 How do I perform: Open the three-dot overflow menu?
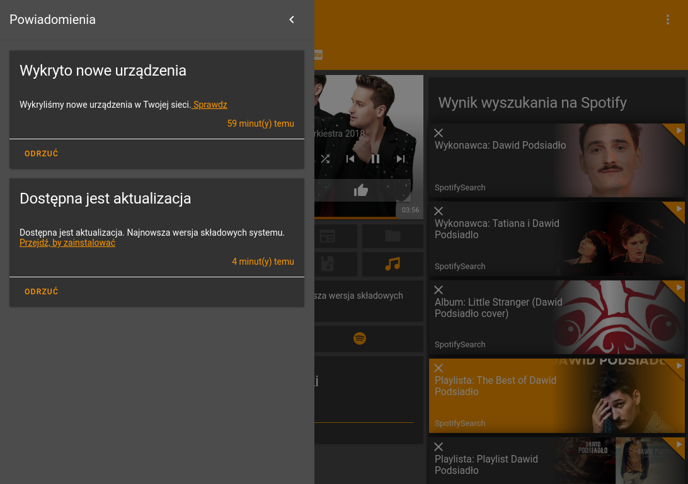(x=667, y=20)
